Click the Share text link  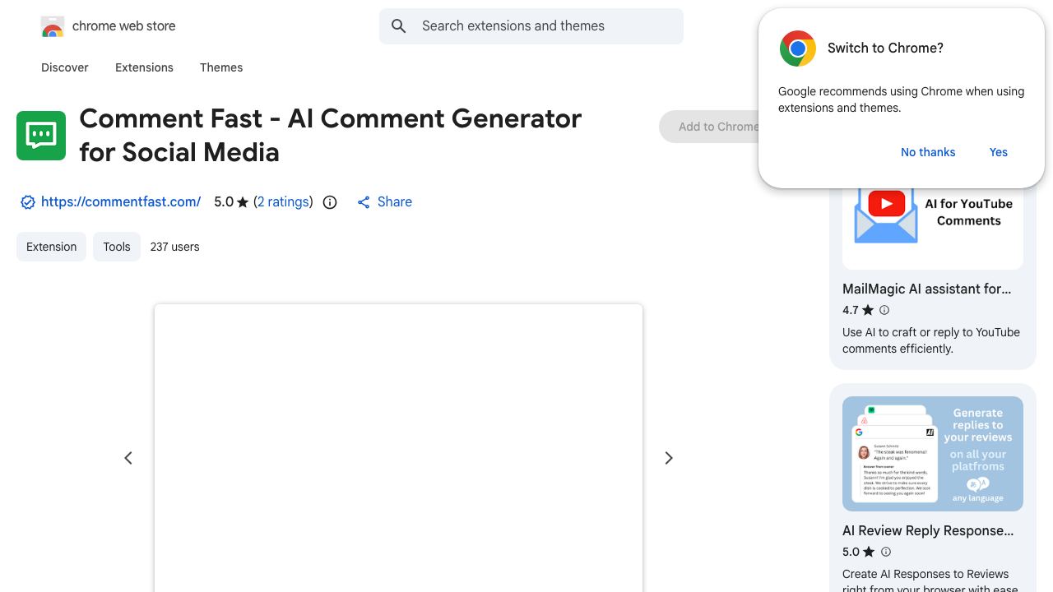pyautogui.click(x=395, y=202)
